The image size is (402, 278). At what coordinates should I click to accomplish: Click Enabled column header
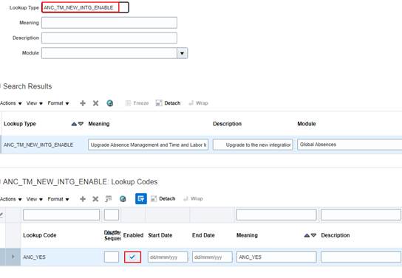point(133,235)
